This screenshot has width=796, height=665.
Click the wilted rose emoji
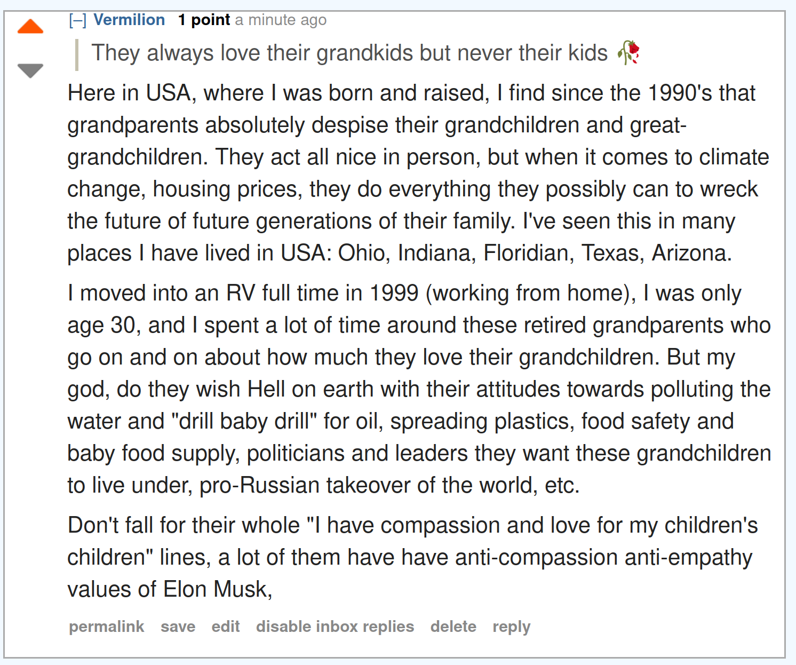(x=628, y=52)
